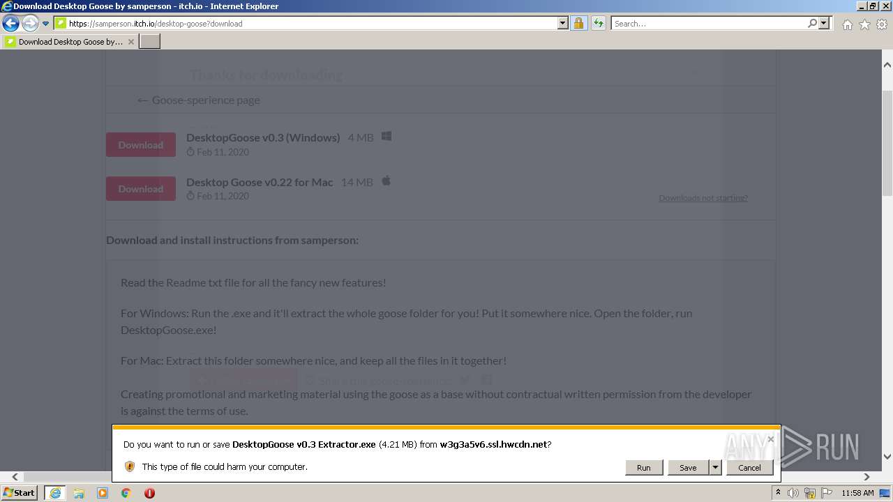Open Internet Explorer taskbar icon
Viewport: 893px width, 502px height.
[55, 493]
